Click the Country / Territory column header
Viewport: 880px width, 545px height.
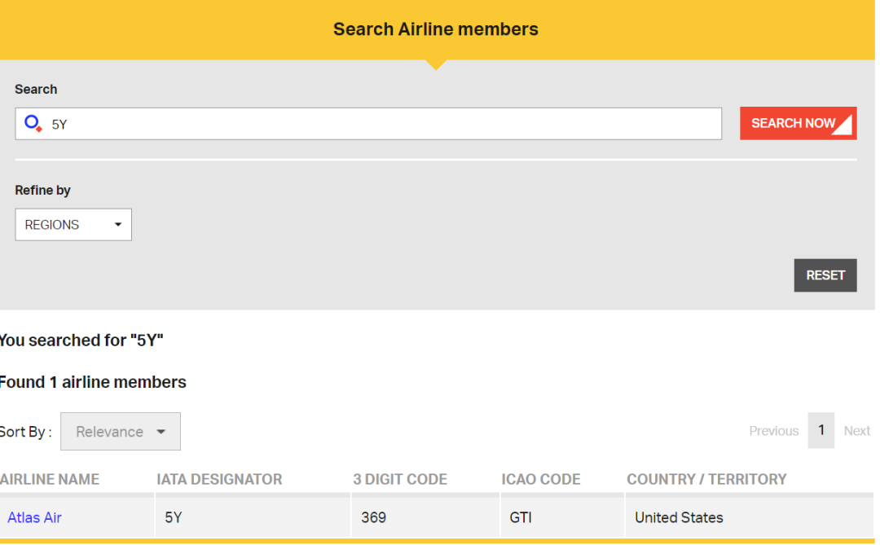point(706,480)
